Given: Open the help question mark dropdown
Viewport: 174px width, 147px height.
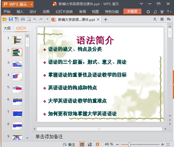Looking at the screenshot, I should [169, 12].
